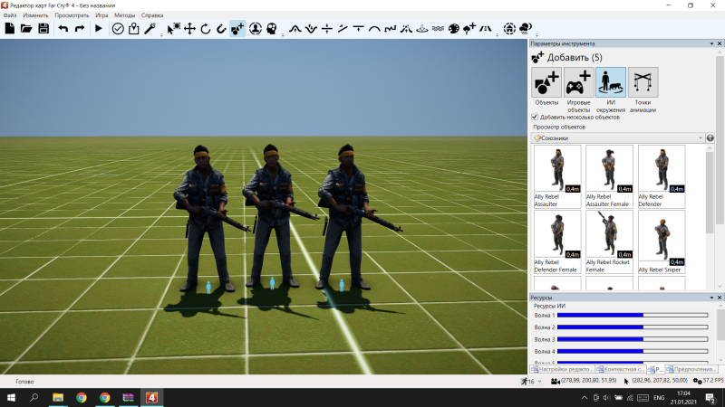Select the water waves tool

tap(438, 29)
